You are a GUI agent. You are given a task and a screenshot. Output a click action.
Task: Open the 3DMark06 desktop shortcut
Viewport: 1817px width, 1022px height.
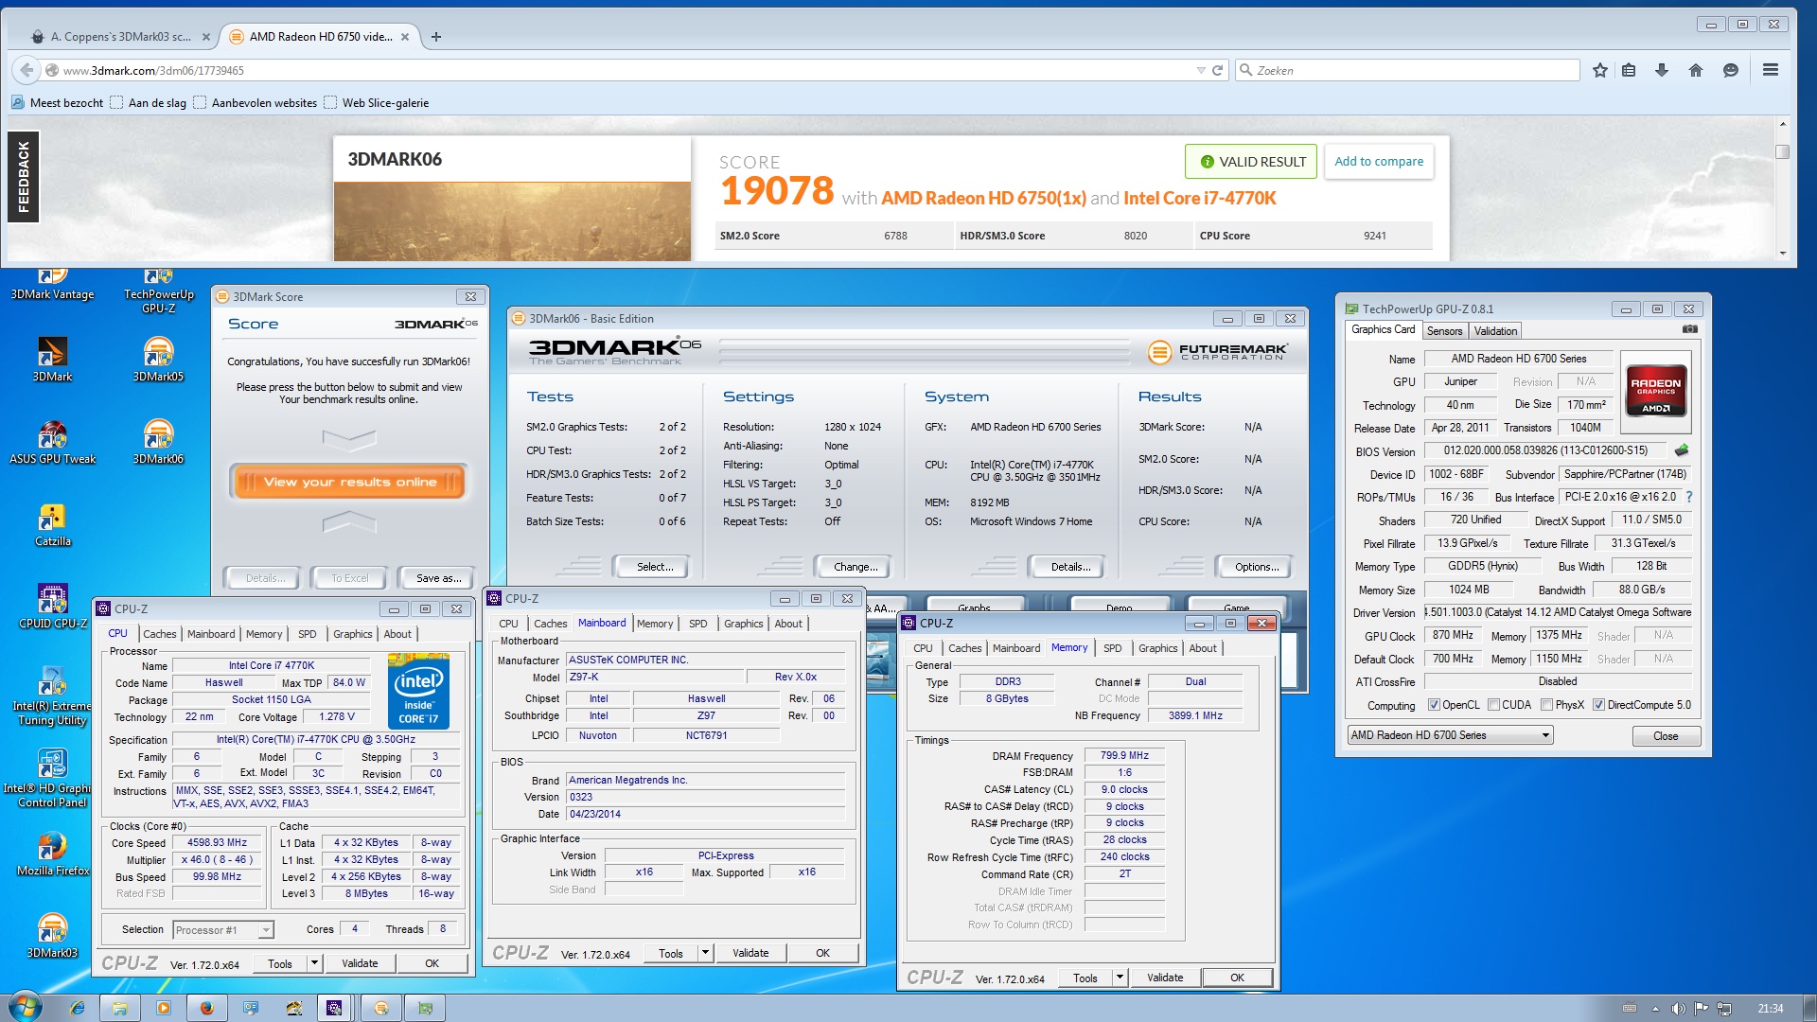pyautogui.click(x=158, y=442)
